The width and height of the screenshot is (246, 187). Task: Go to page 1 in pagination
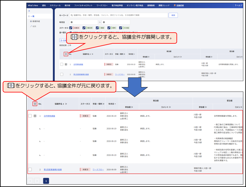click(46, 181)
